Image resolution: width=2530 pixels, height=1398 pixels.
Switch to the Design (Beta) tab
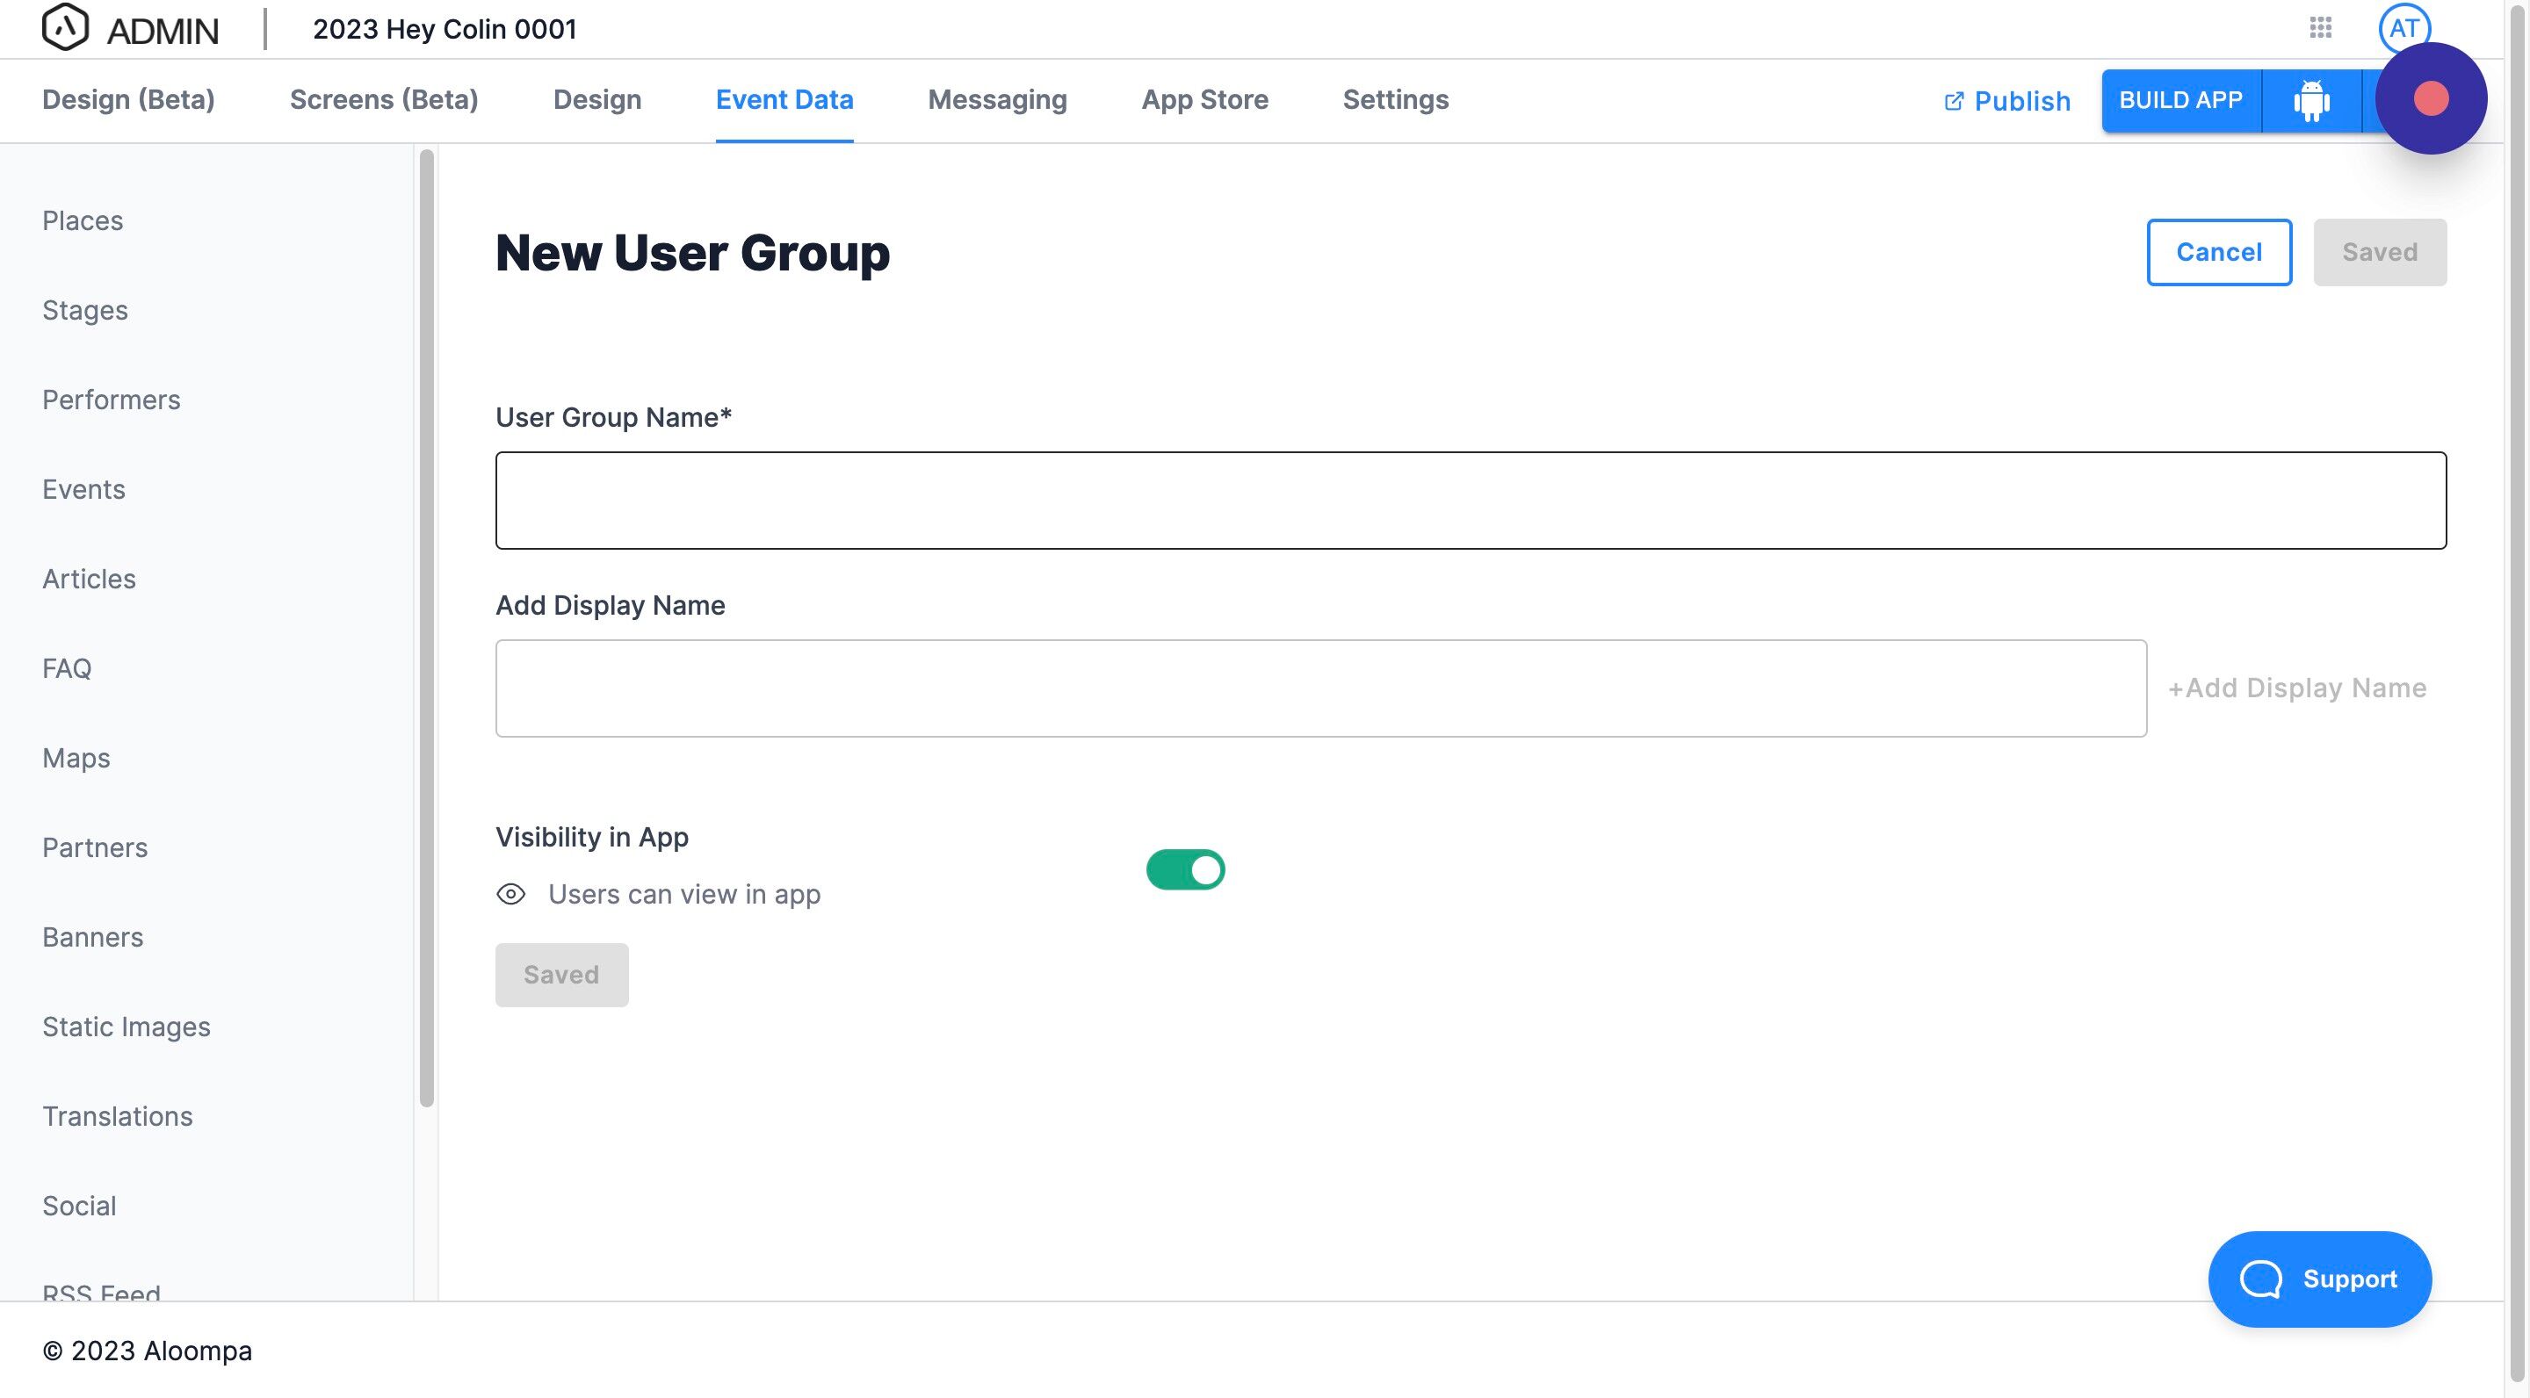(128, 99)
